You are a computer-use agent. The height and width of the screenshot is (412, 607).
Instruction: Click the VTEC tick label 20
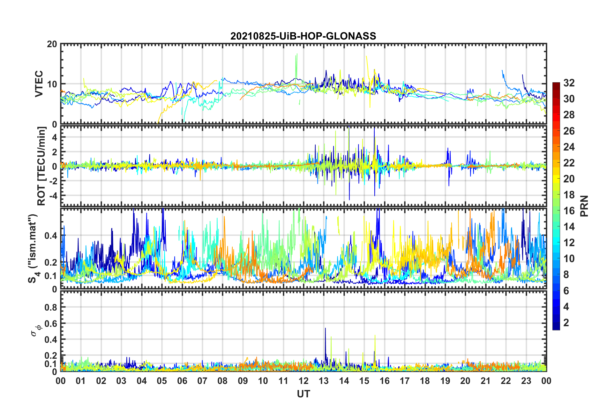[x=52, y=44]
